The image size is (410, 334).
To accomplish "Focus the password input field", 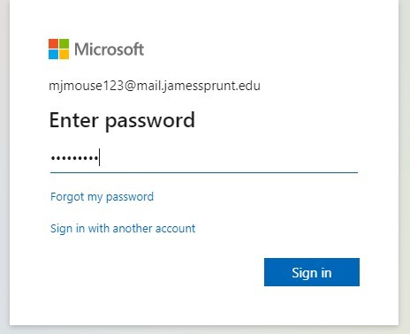I will pos(204,158).
